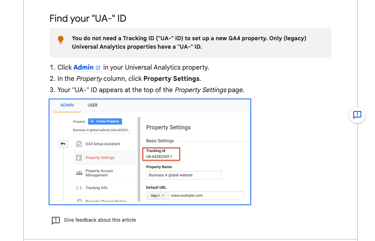Viewport: 375px width, 241px height.
Task: Switch to the ADMIN tab
Action: point(67,105)
